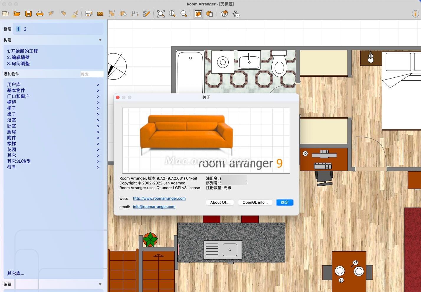
Task: Open the 其它库... library link
Action: pyautogui.click(x=16, y=273)
